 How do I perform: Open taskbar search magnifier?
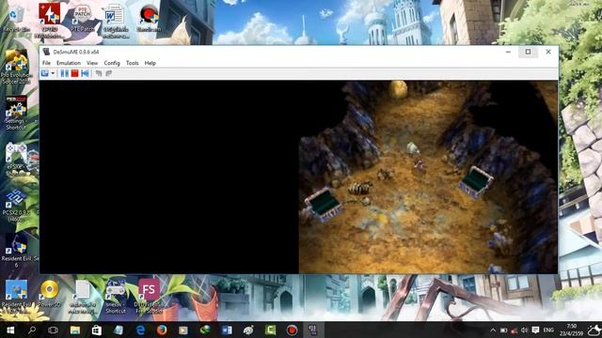[x=32, y=330]
